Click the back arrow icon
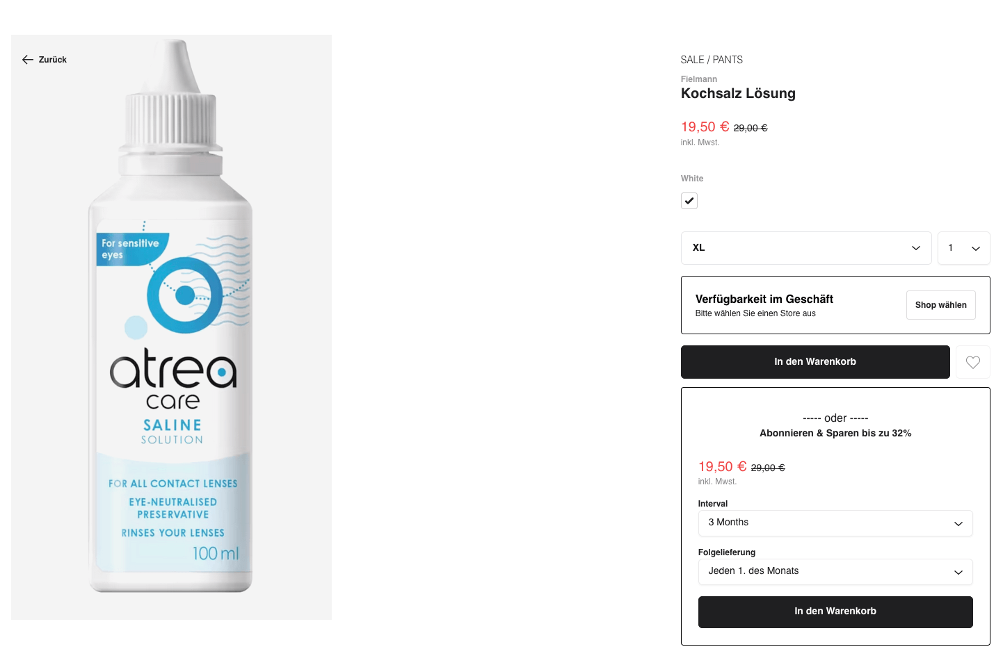This screenshot has width=1003, height=665. (28, 60)
